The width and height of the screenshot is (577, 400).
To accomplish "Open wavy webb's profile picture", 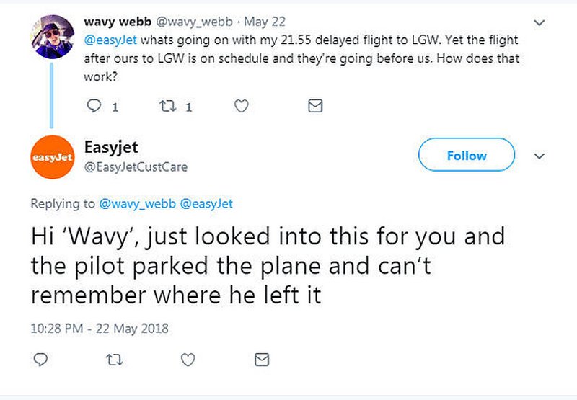I will 53,37.
